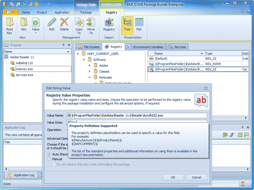Click the help question-mark icon
The height and width of the screenshot is (190, 254).
(249, 12)
